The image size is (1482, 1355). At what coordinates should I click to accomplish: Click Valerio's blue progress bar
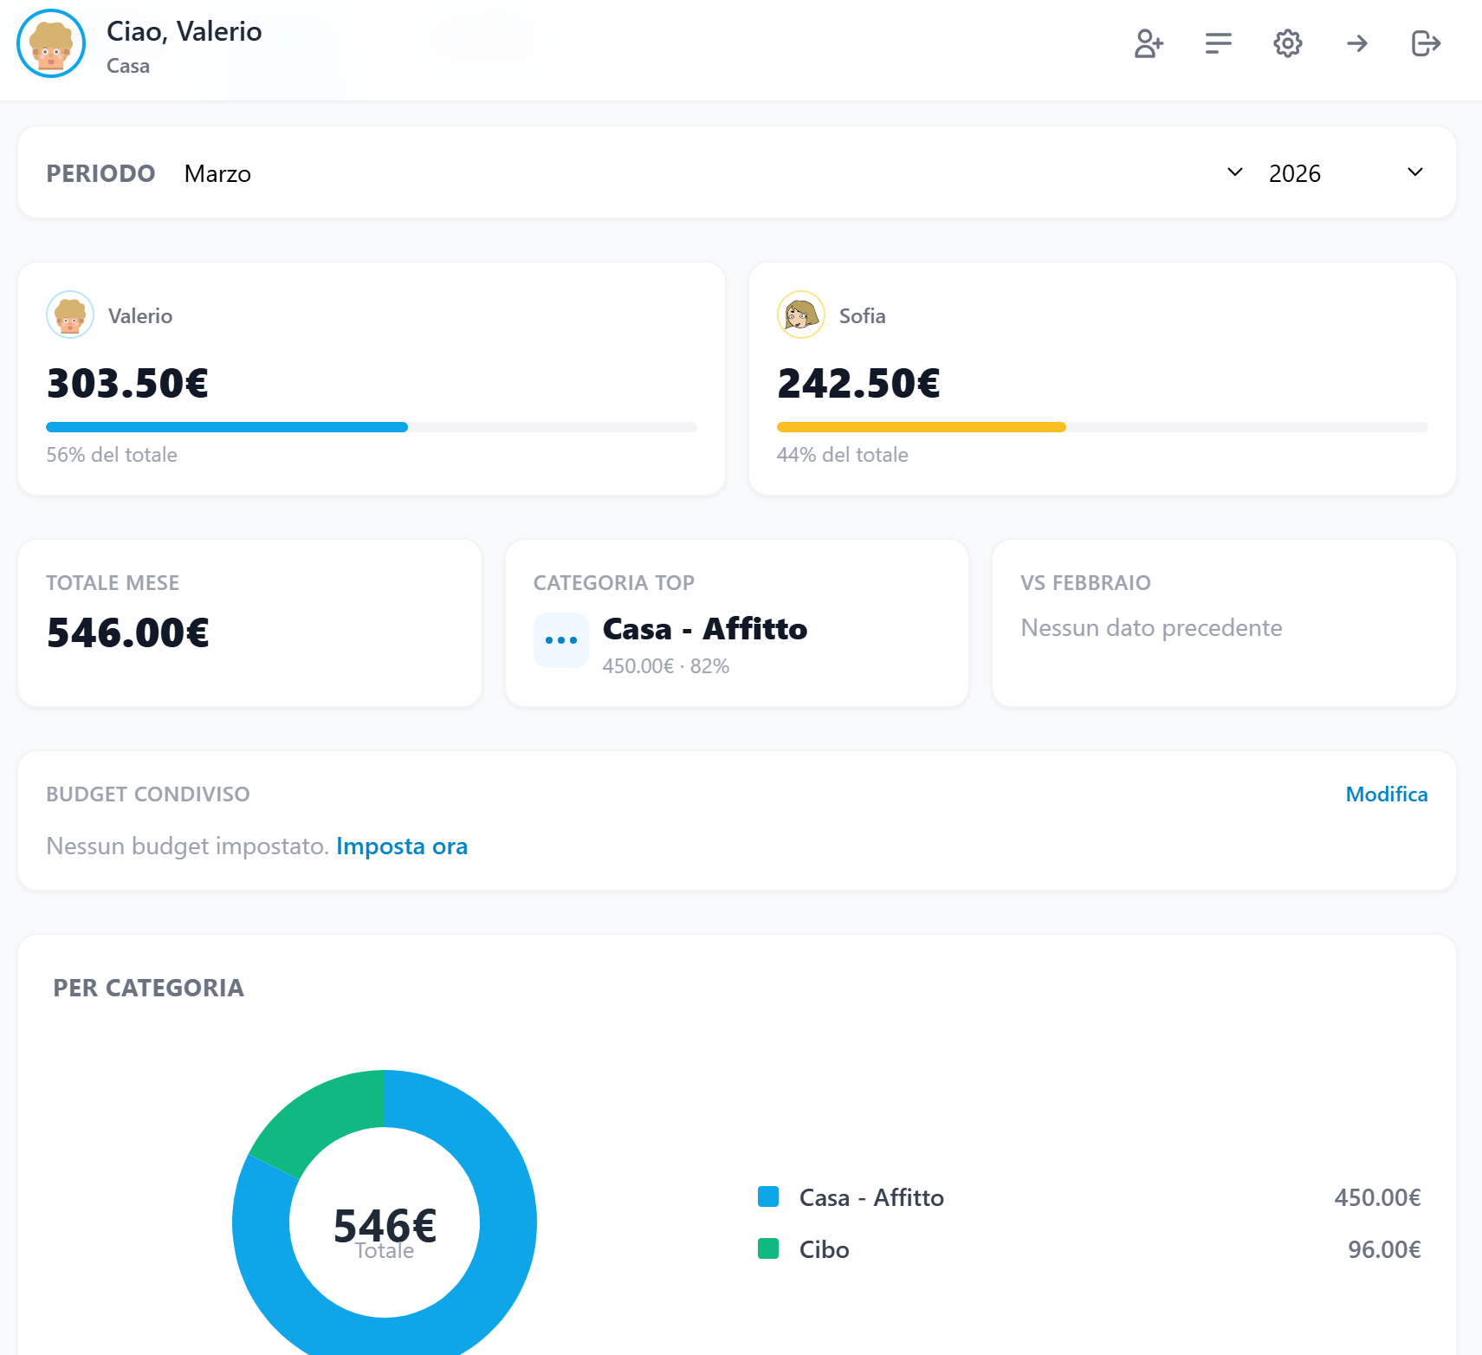click(x=226, y=426)
